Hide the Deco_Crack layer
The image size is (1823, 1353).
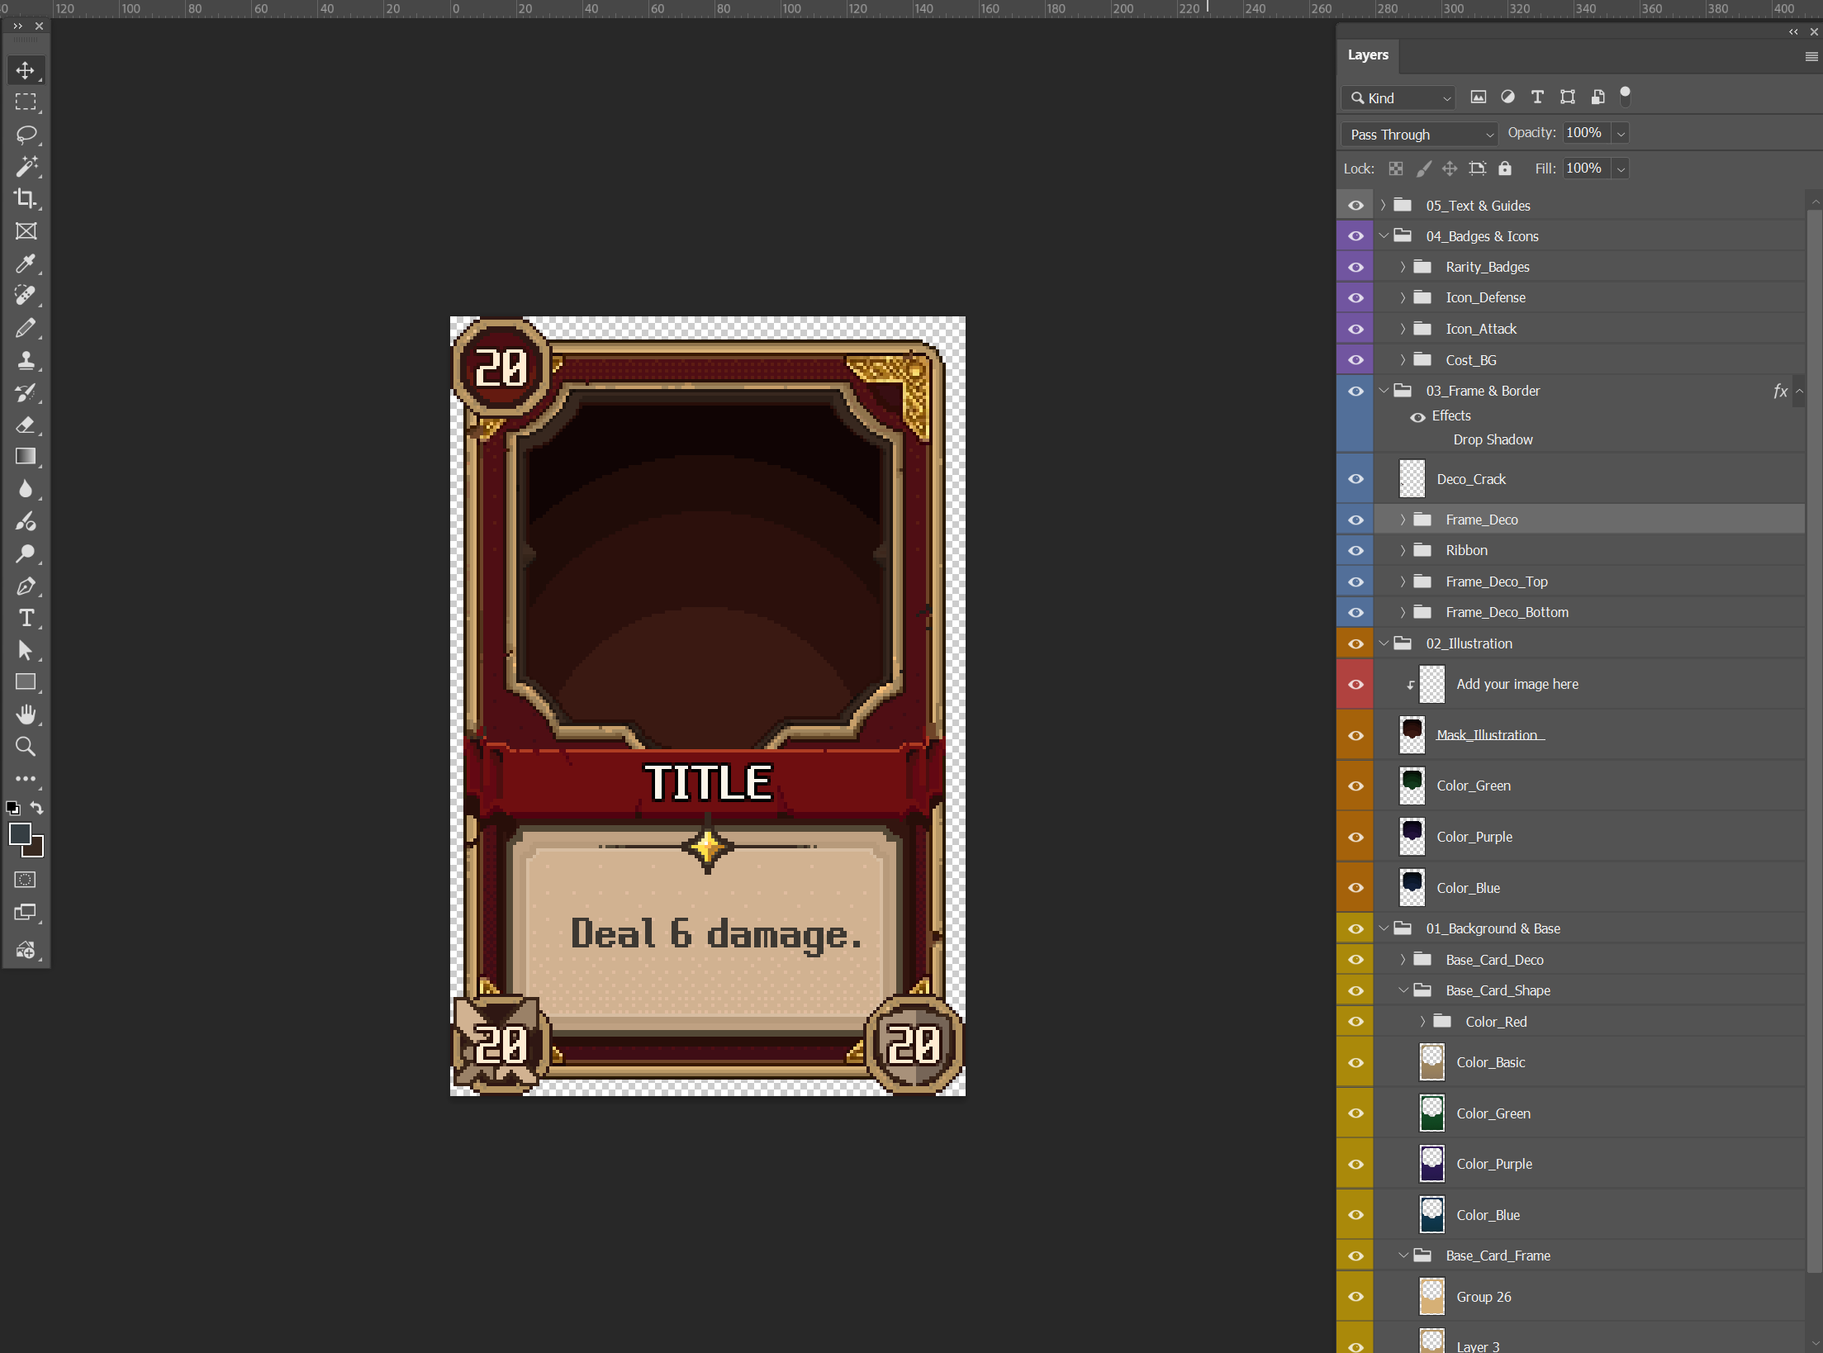[1355, 479]
